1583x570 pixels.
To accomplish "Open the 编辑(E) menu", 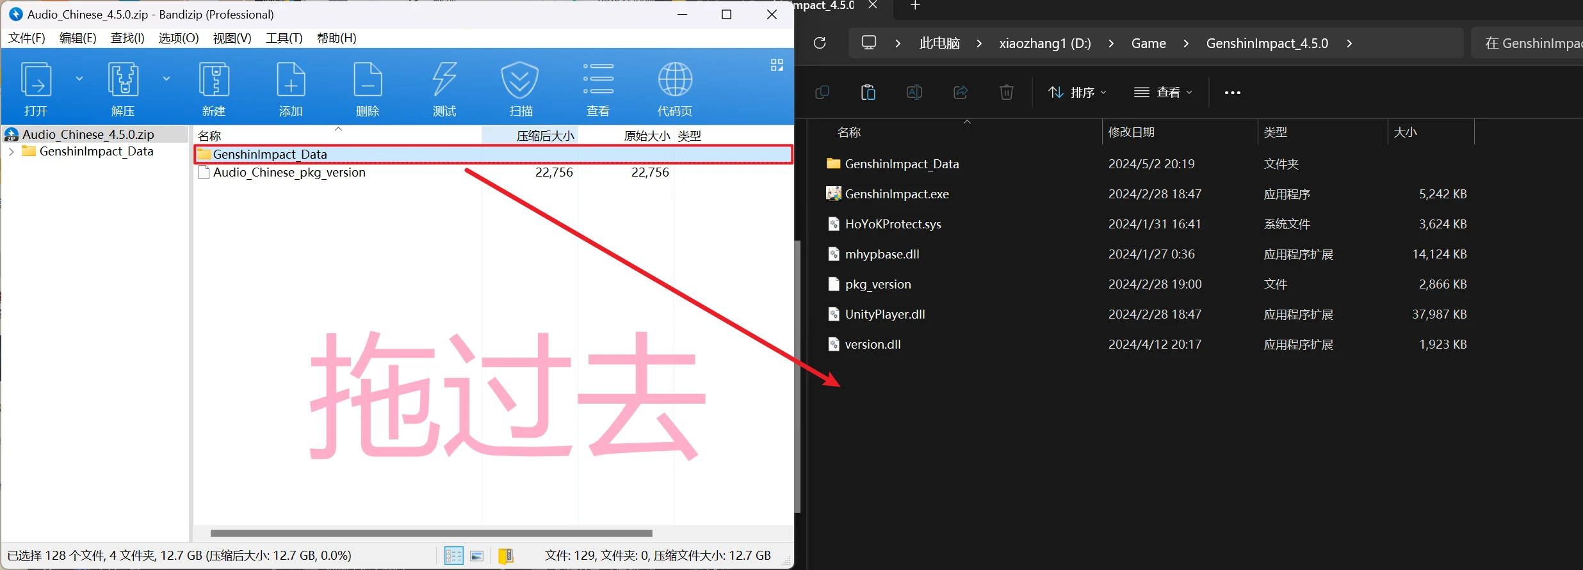I will (x=78, y=38).
